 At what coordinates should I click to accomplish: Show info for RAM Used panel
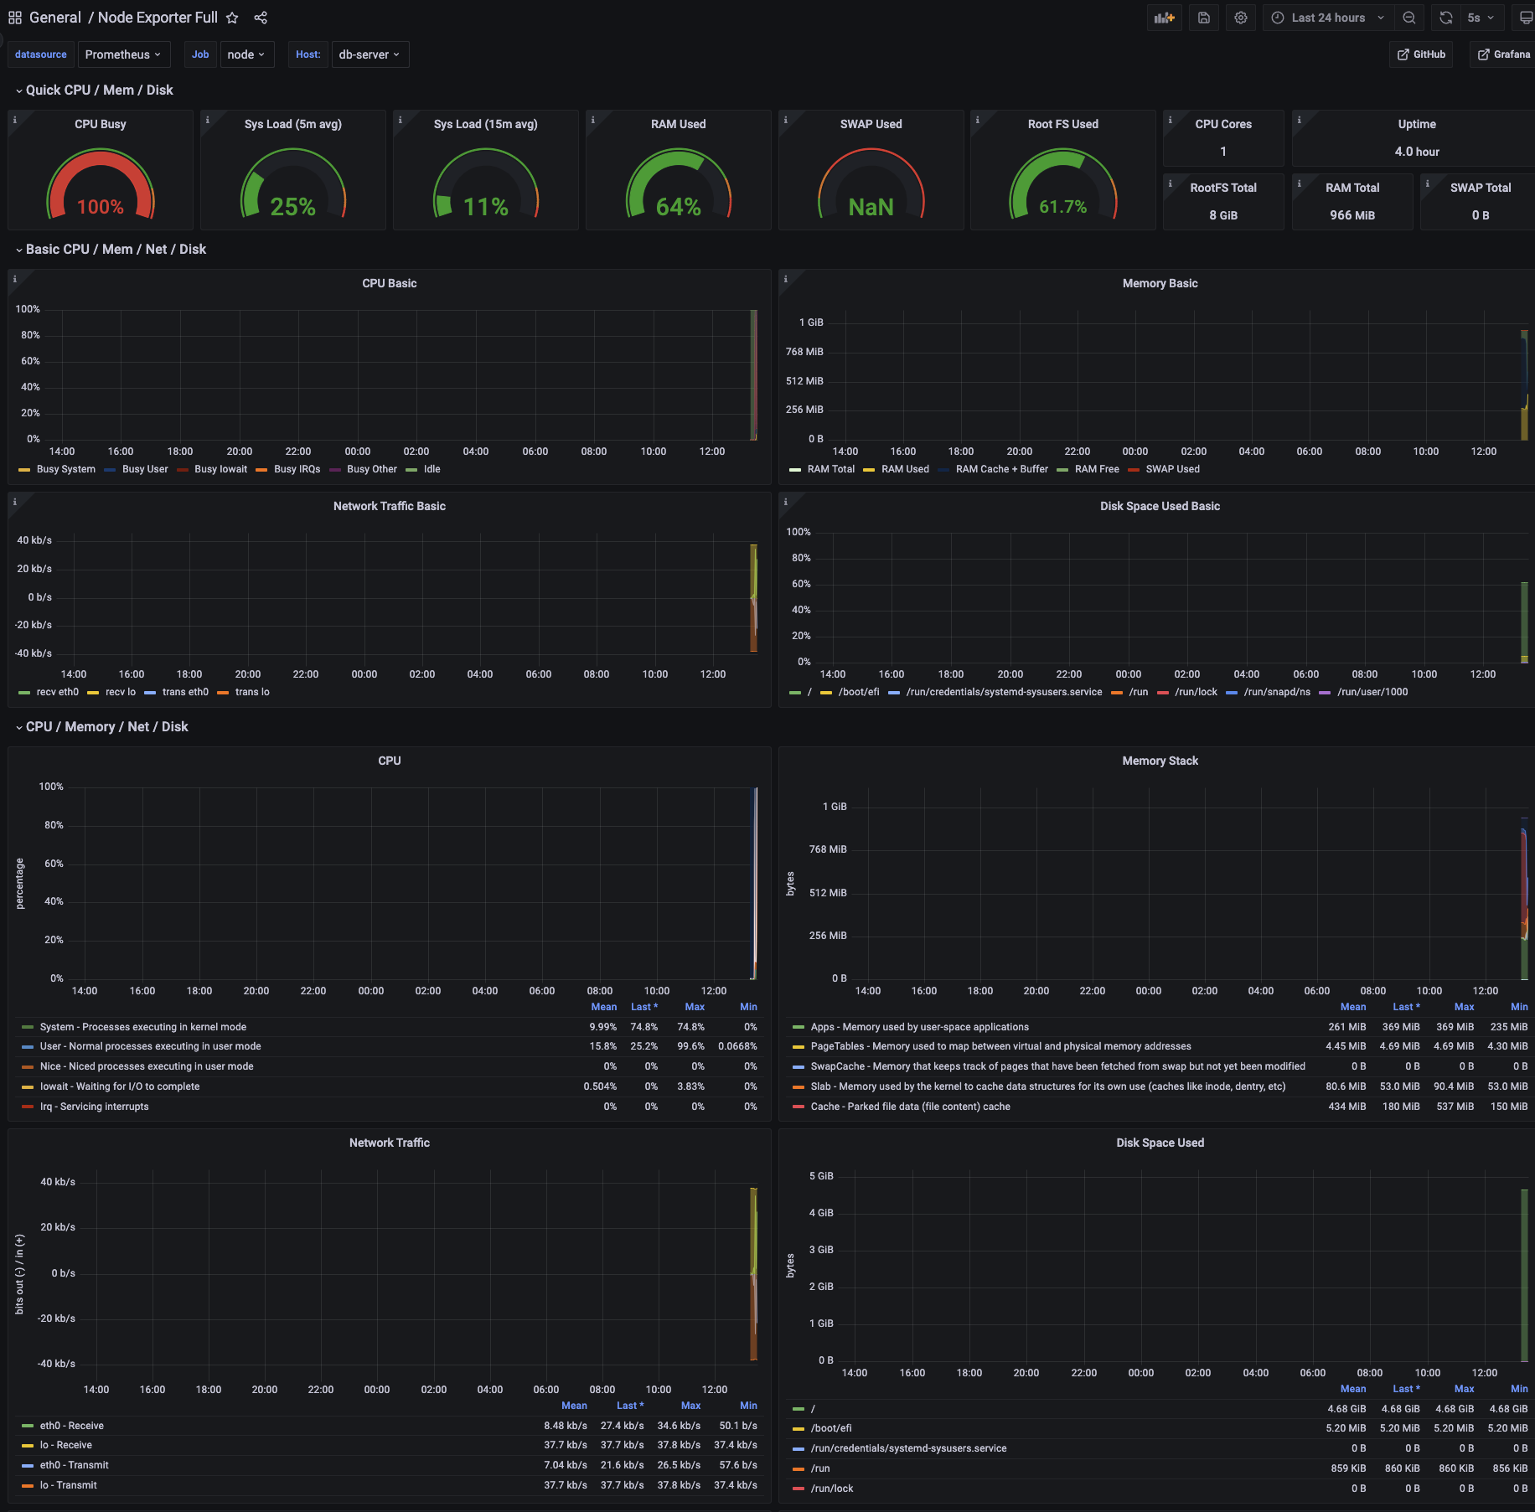click(592, 120)
